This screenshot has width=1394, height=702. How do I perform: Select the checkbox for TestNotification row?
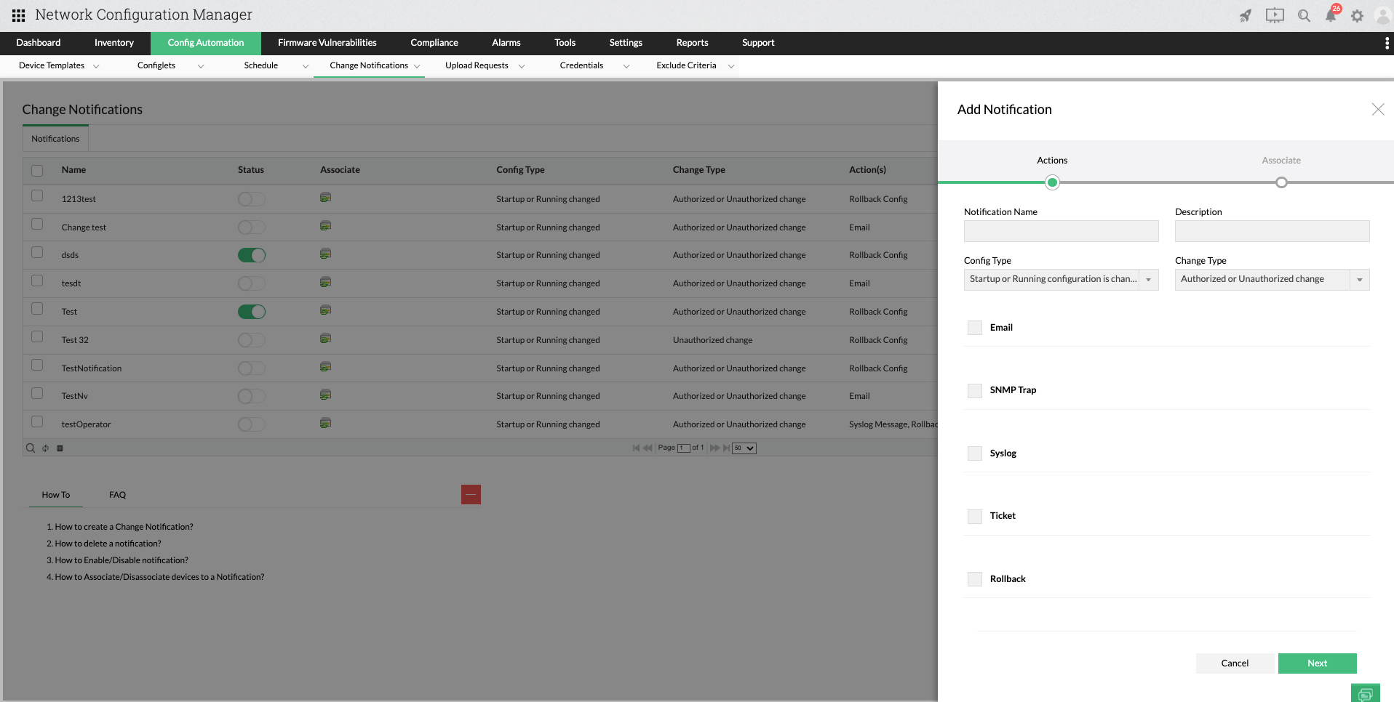click(37, 366)
